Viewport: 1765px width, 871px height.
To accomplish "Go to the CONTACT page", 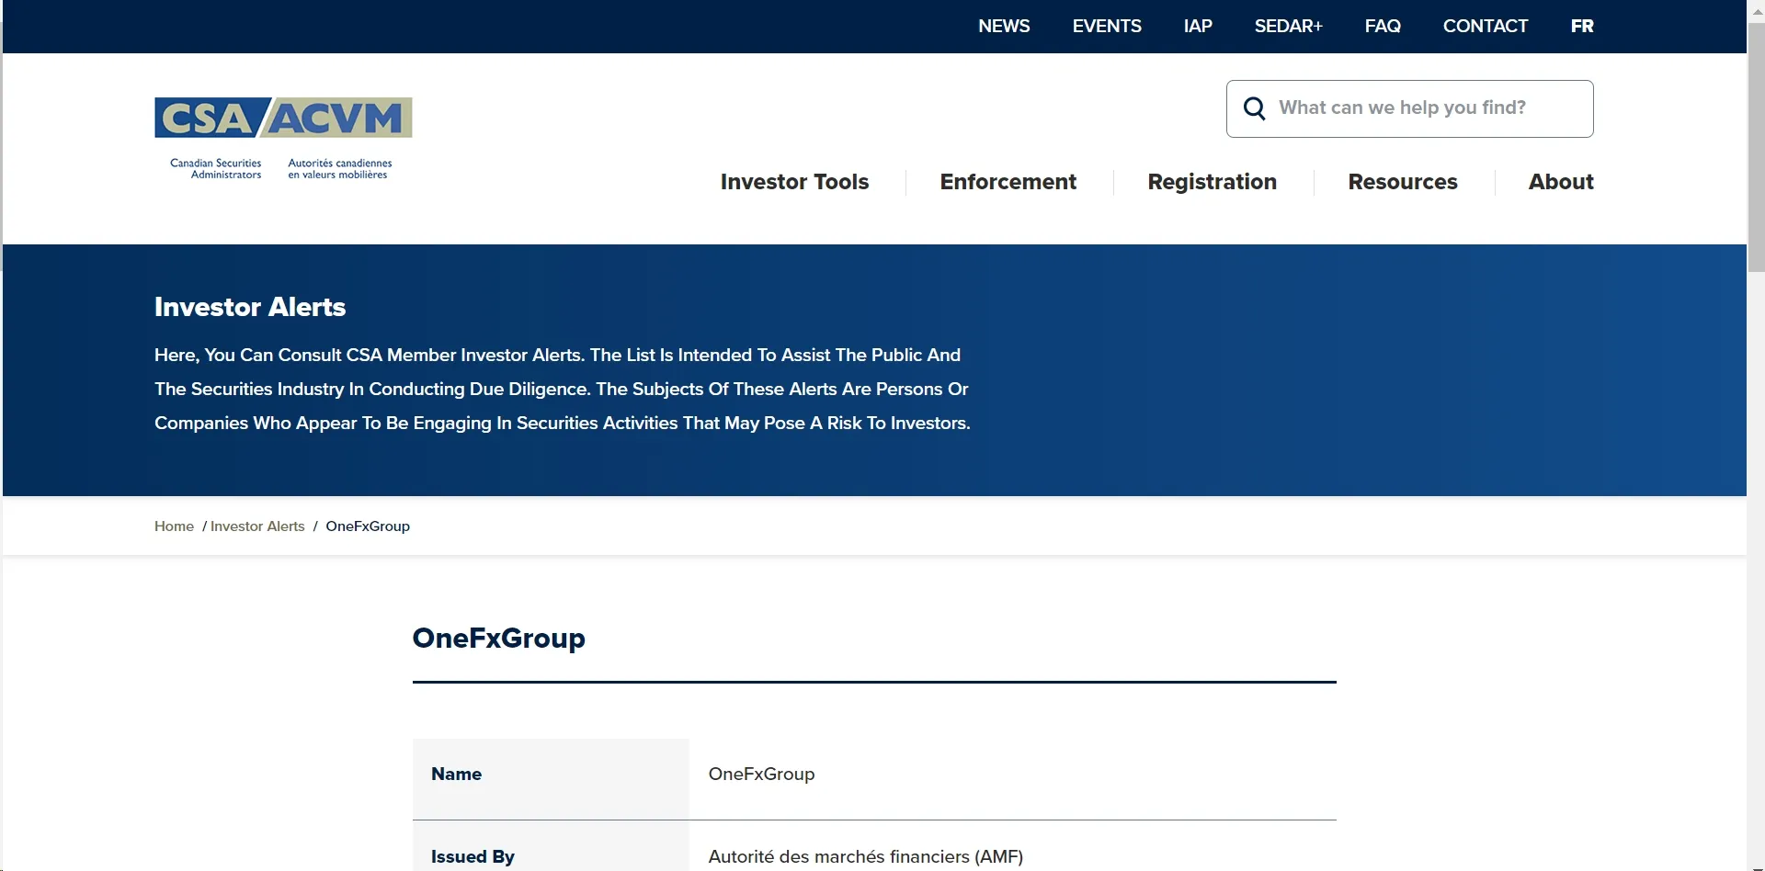I will point(1486,26).
